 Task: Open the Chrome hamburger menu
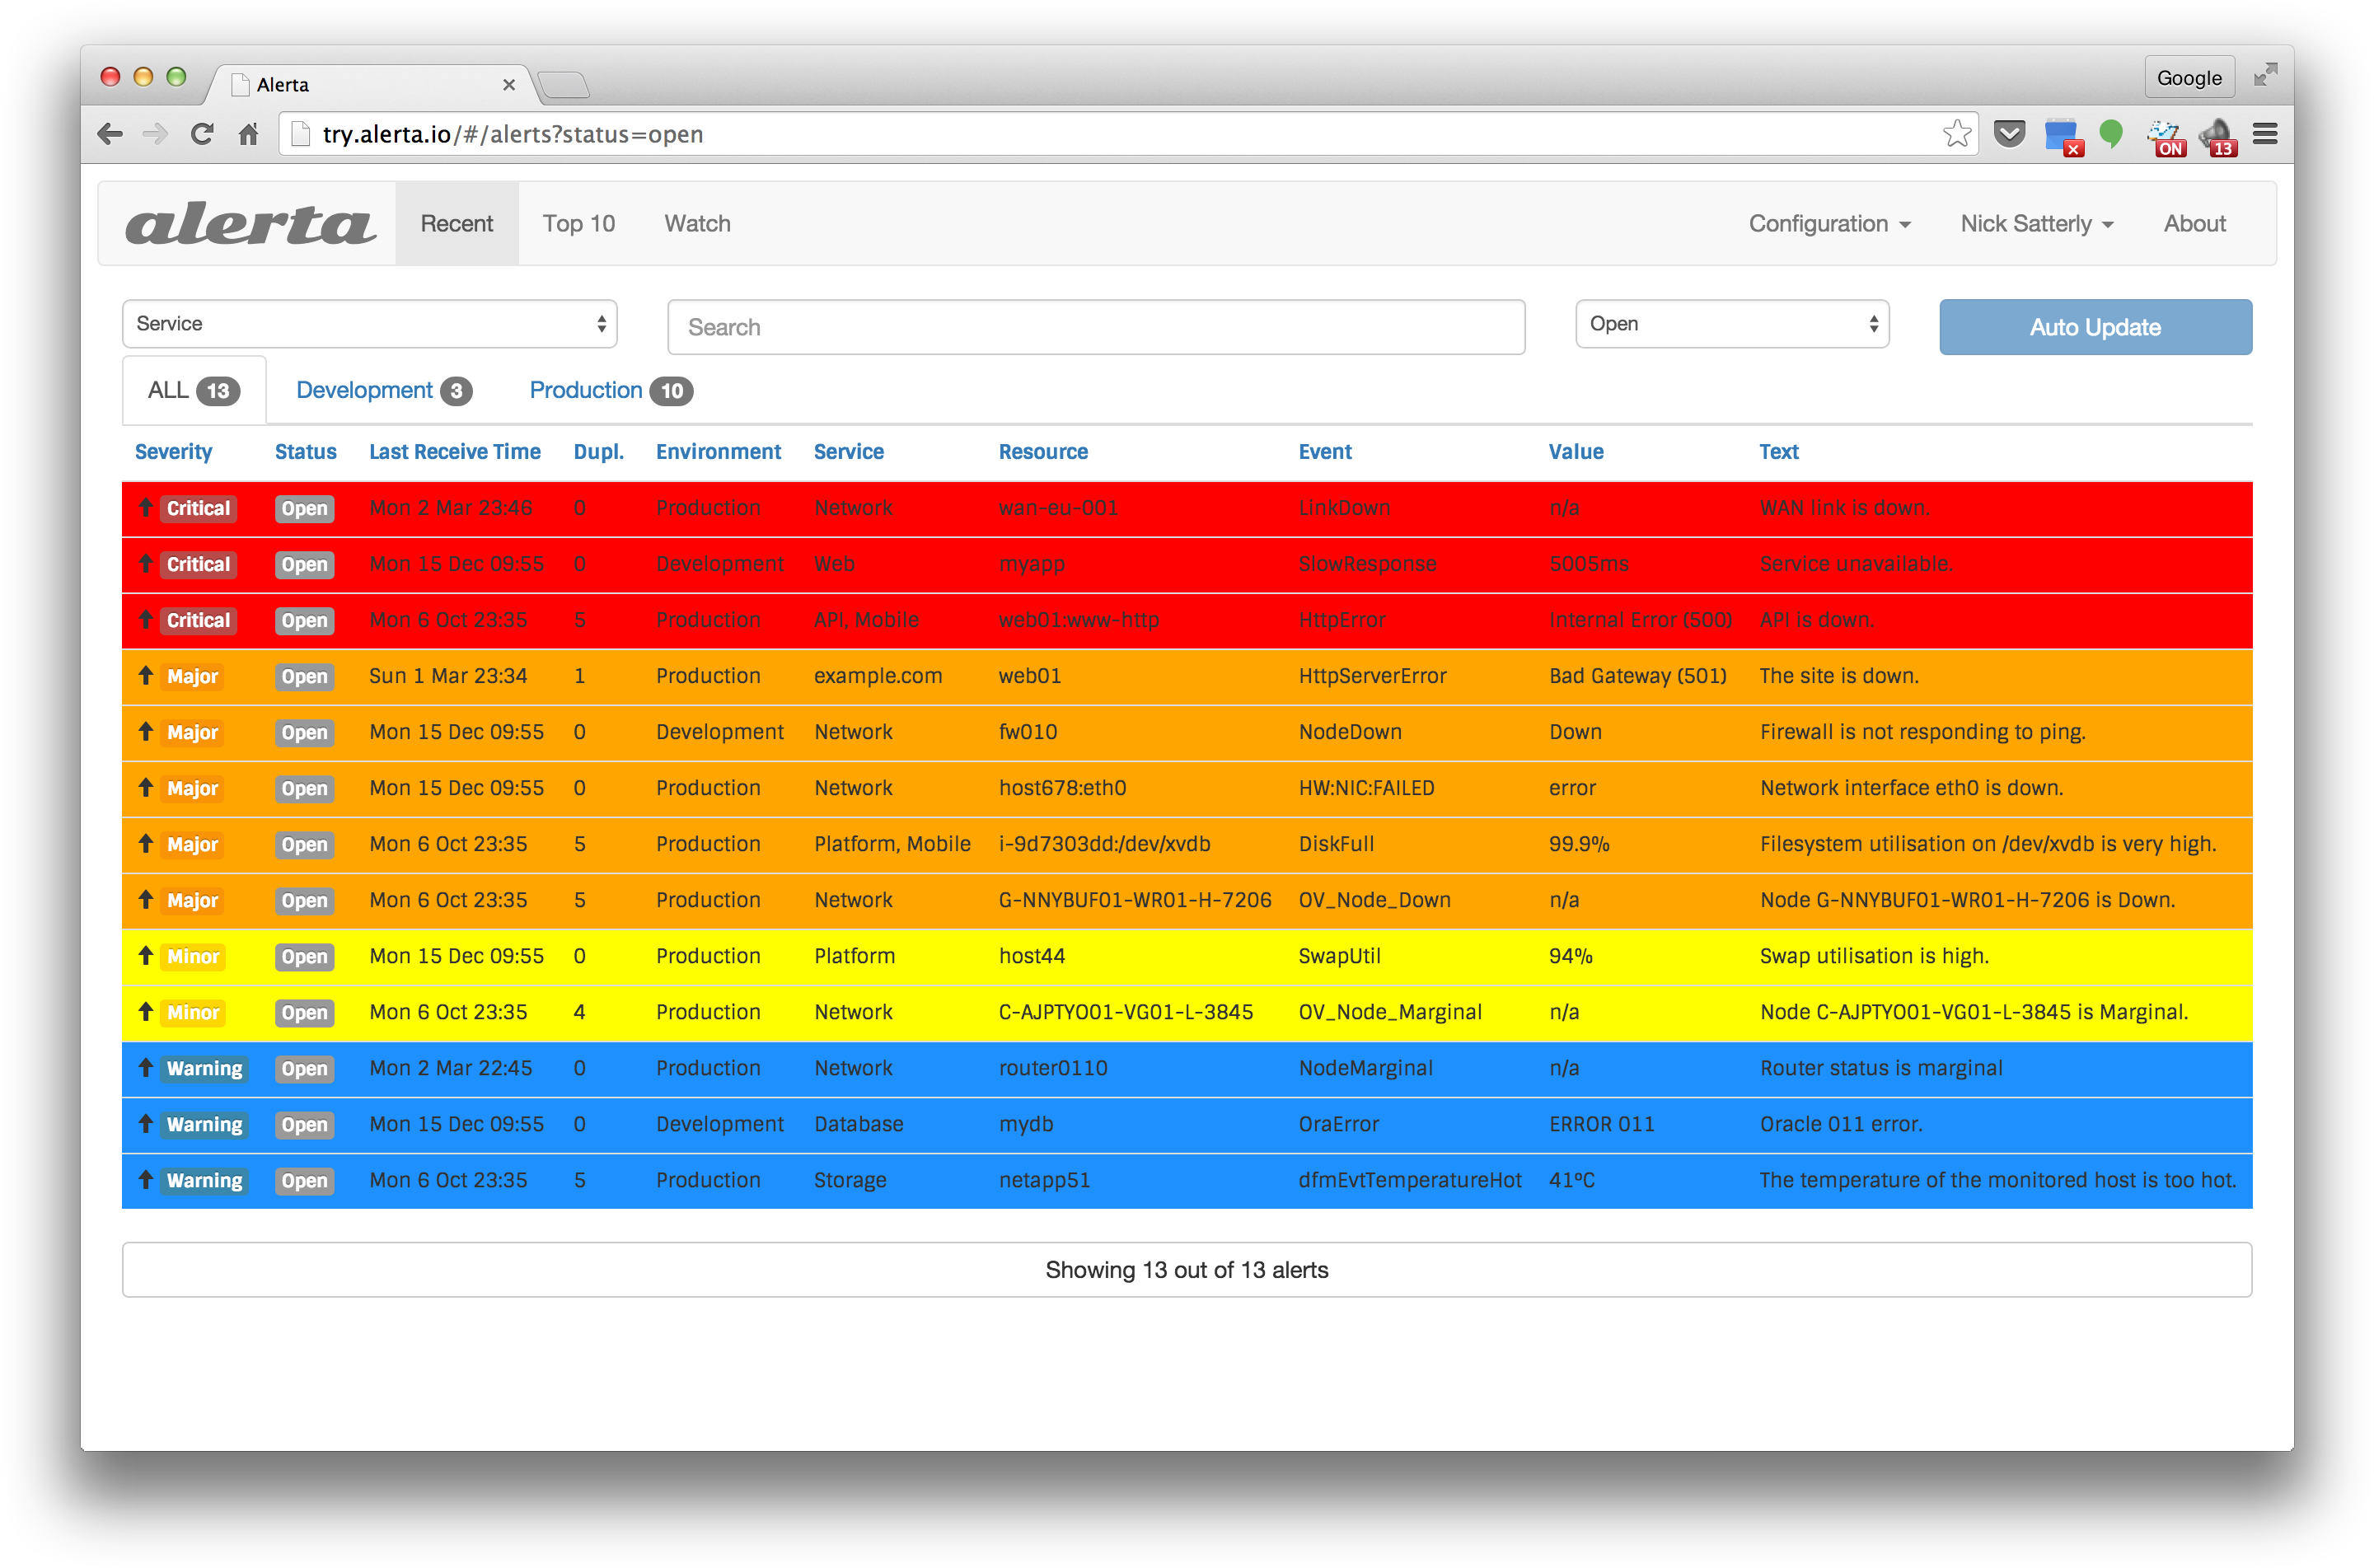[x=2265, y=133]
